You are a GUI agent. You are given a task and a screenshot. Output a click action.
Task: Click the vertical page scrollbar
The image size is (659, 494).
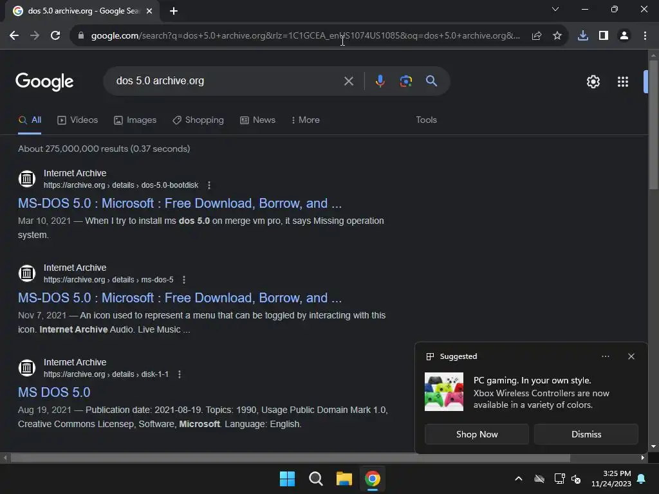653,125
